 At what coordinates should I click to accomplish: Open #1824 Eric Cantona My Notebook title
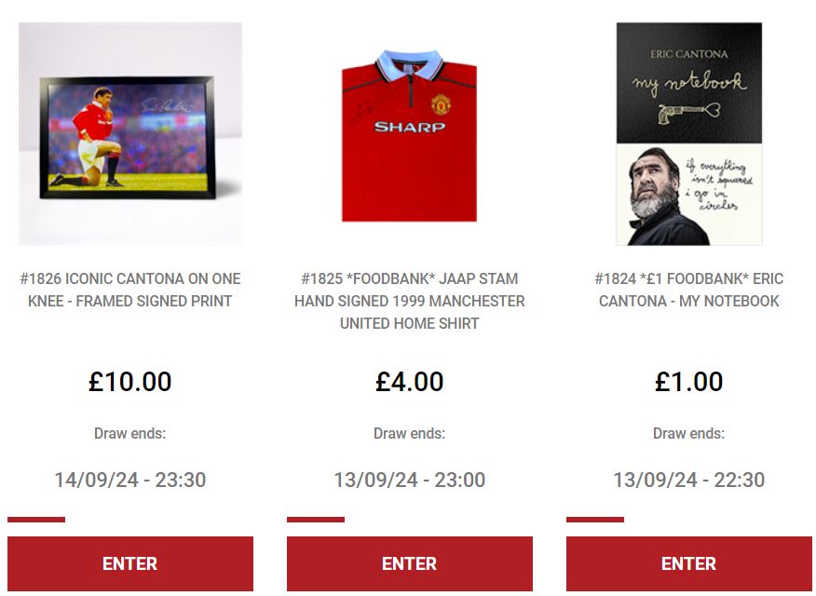(x=689, y=290)
